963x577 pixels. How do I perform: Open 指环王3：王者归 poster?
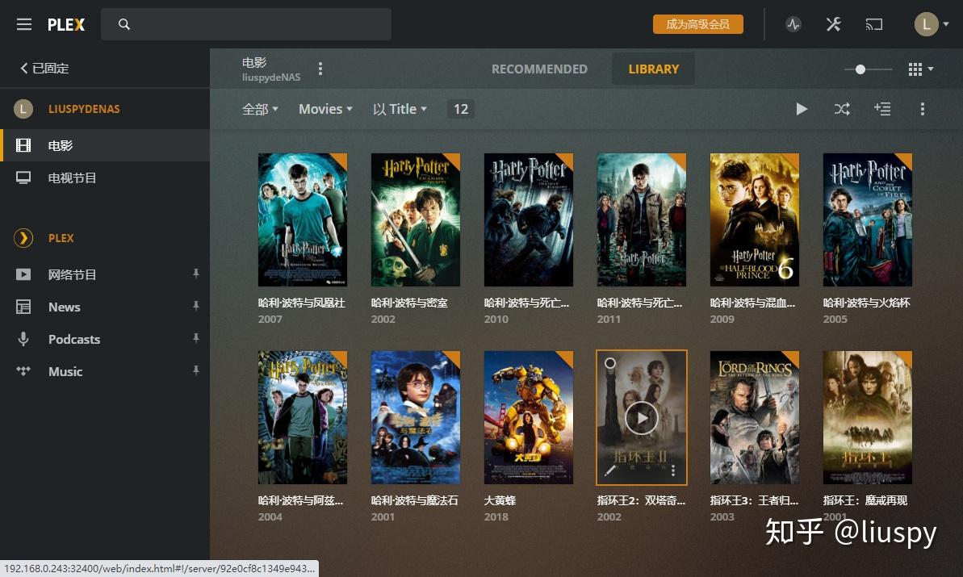tap(755, 417)
